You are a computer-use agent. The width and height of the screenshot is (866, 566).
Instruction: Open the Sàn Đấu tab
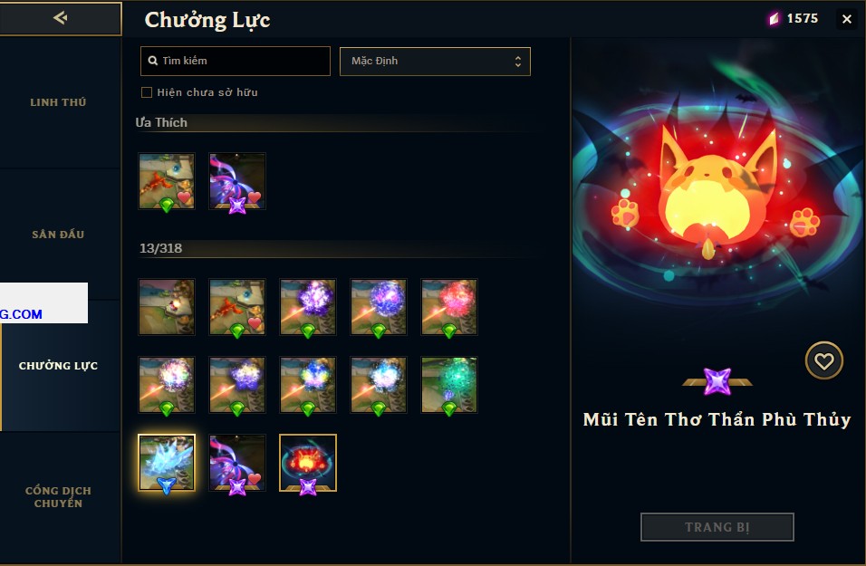[x=58, y=235]
